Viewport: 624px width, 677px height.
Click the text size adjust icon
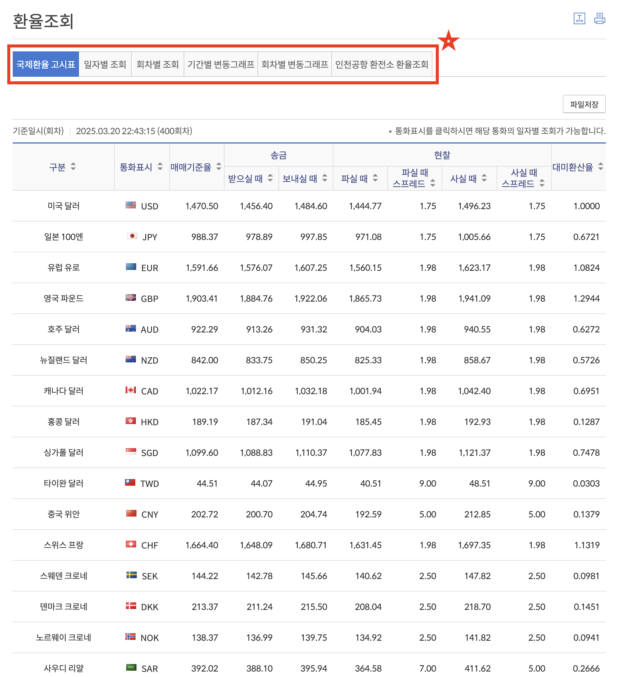(x=579, y=18)
